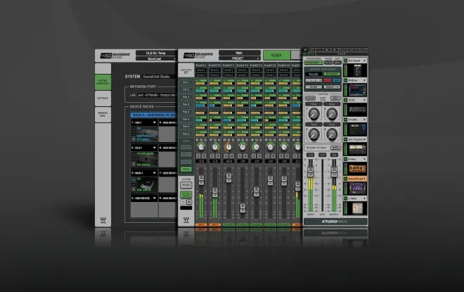Viewport: 464px width, 292px height.
Task: Click the red button beside 1-2 dropdown
Action: click(x=328, y=80)
